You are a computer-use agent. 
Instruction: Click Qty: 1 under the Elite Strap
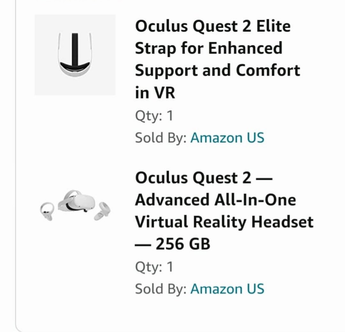(154, 116)
